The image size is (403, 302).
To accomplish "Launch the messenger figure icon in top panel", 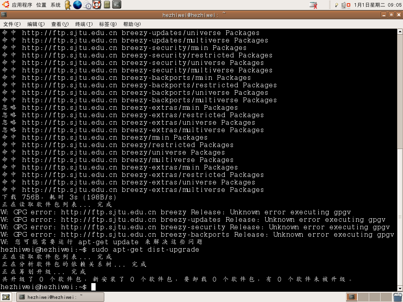I will pos(68,5).
